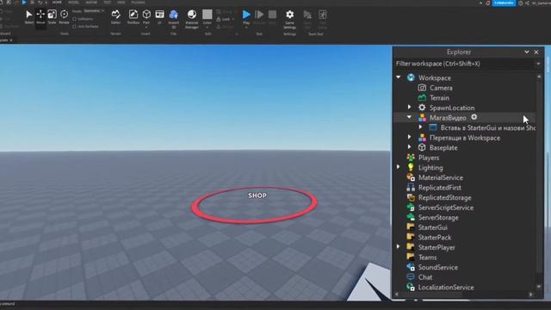This screenshot has width=551, height=310.
Task: Open the Explorer filter dropdown arrow
Action: [538, 64]
